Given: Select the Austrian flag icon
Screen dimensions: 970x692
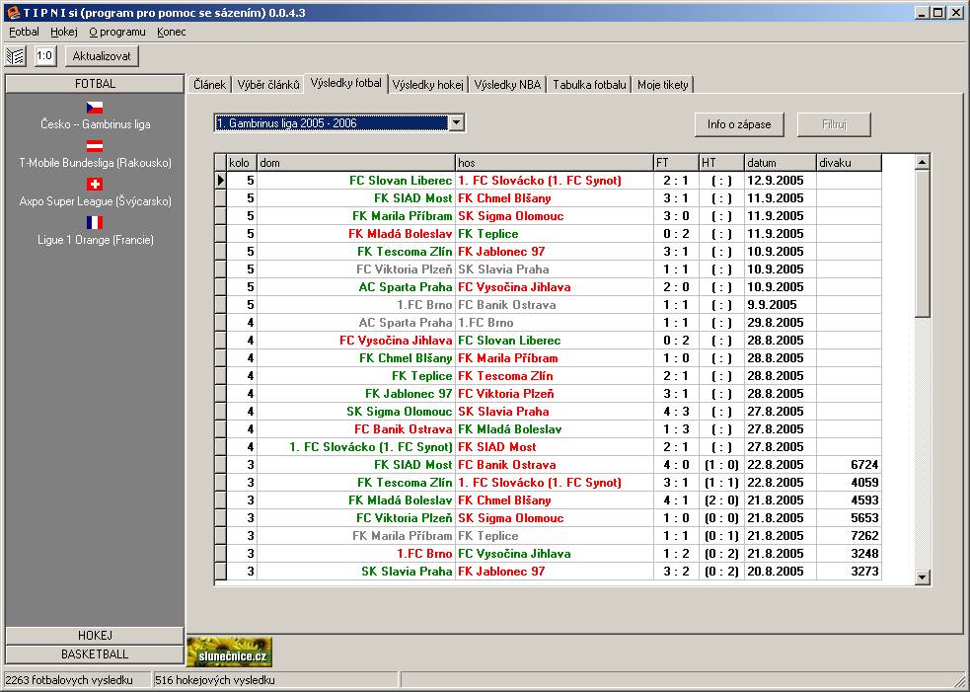Looking at the screenshot, I should 95,146.
